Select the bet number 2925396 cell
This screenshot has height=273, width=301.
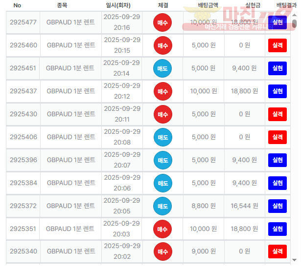click(23, 160)
